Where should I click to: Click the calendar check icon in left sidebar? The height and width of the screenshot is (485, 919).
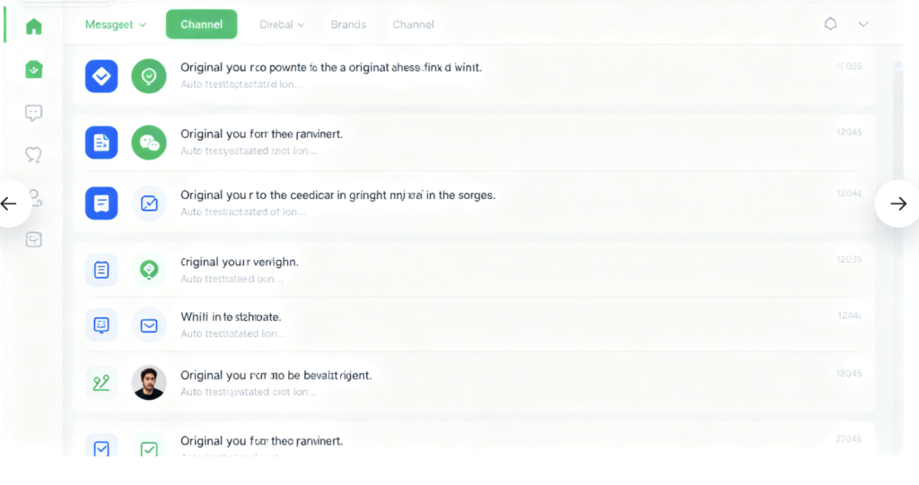34,239
